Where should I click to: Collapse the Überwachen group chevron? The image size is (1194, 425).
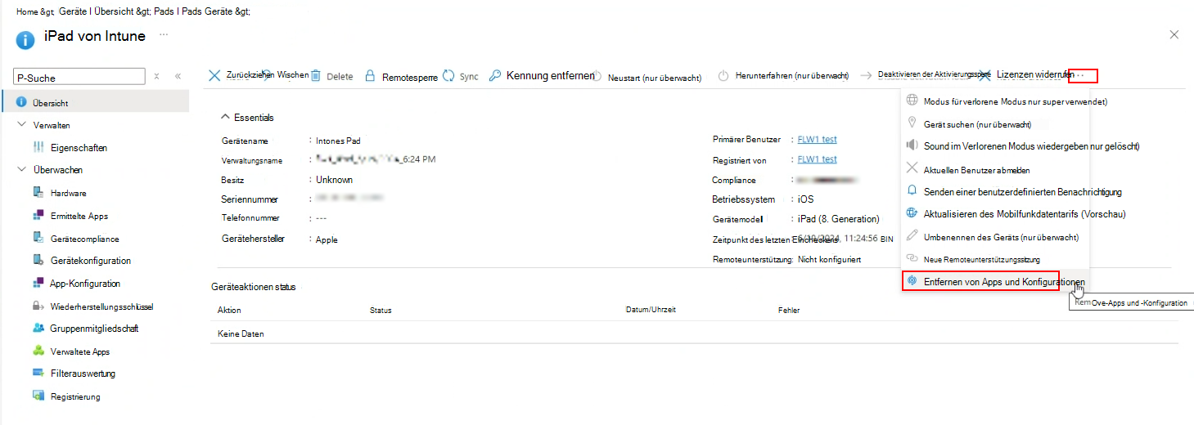(x=21, y=170)
